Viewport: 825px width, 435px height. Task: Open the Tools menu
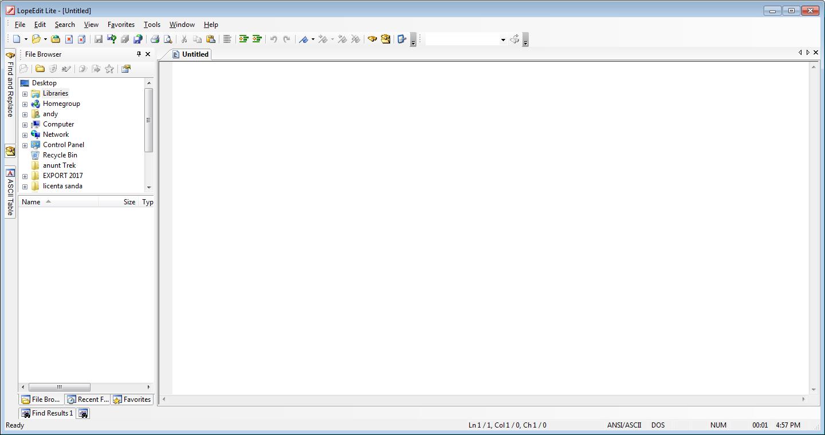pyautogui.click(x=151, y=25)
